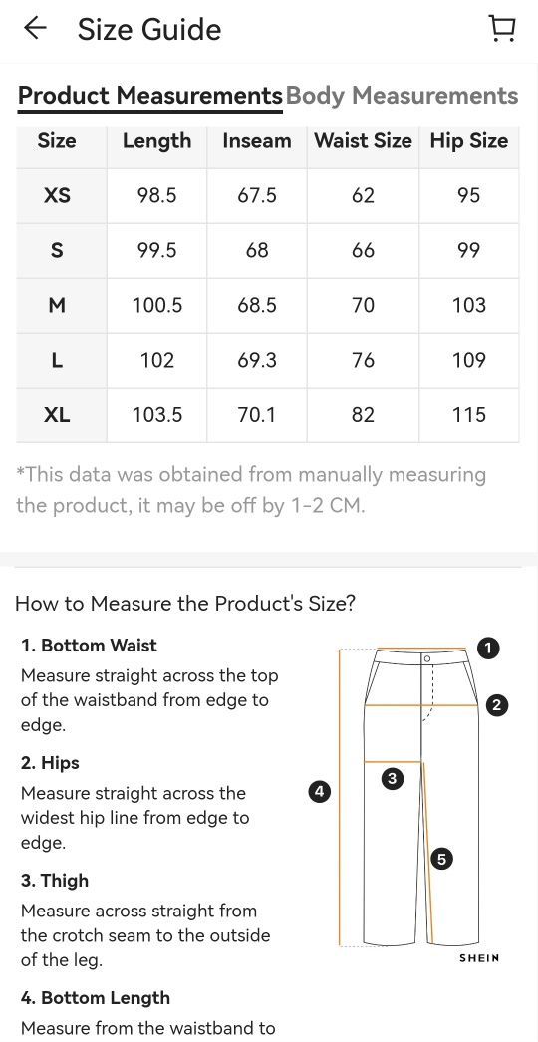Tap the '1. Bottom Waist' heading
The width and height of the screenshot is (538, 1042).
[89, 646]
